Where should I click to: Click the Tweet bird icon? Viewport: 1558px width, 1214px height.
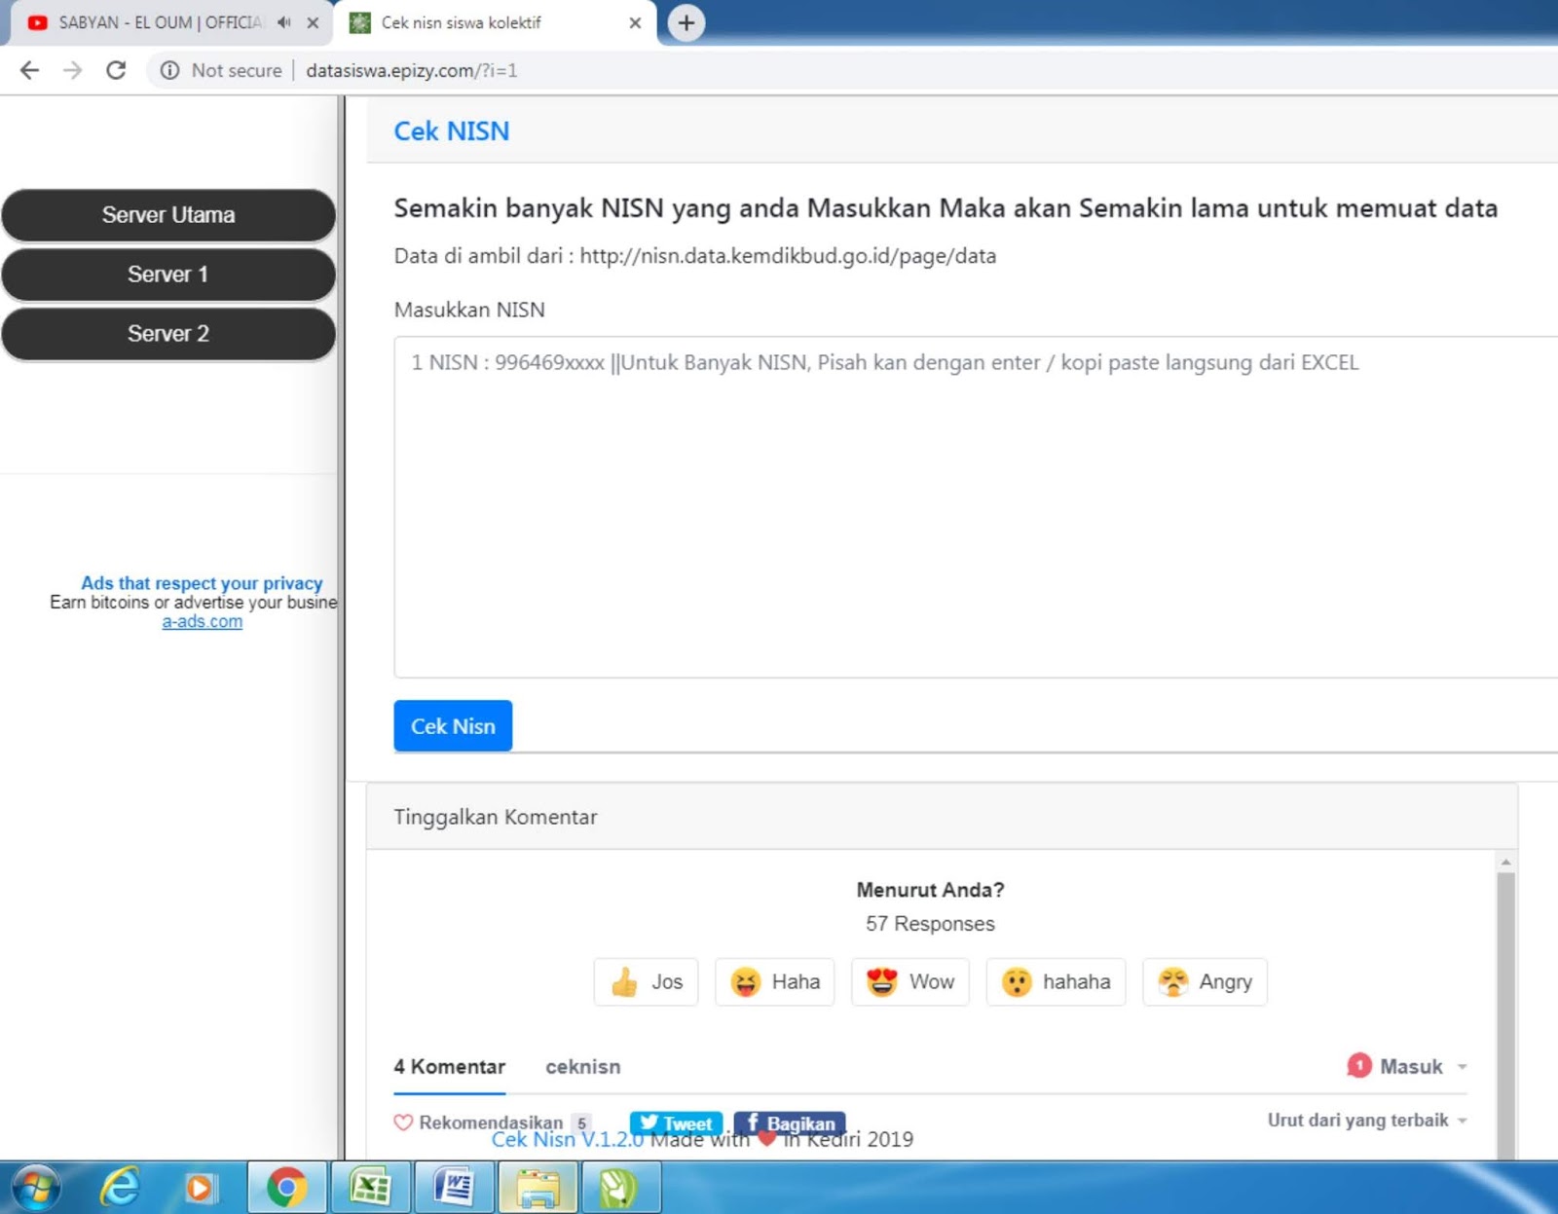pos(649,1122)
